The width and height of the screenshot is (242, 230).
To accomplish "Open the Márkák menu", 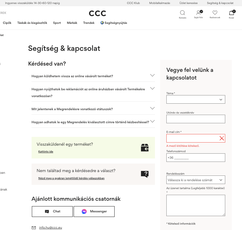I will click(72, 23).
